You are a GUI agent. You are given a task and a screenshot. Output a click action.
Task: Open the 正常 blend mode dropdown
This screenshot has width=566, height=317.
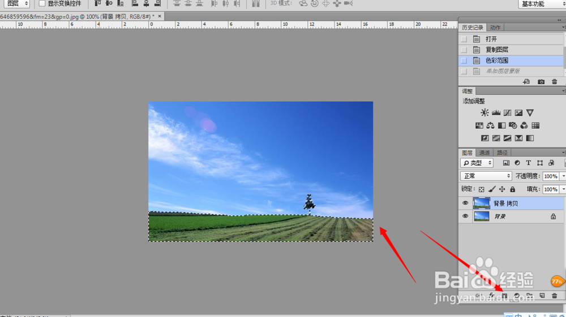[x=486, y=176]
